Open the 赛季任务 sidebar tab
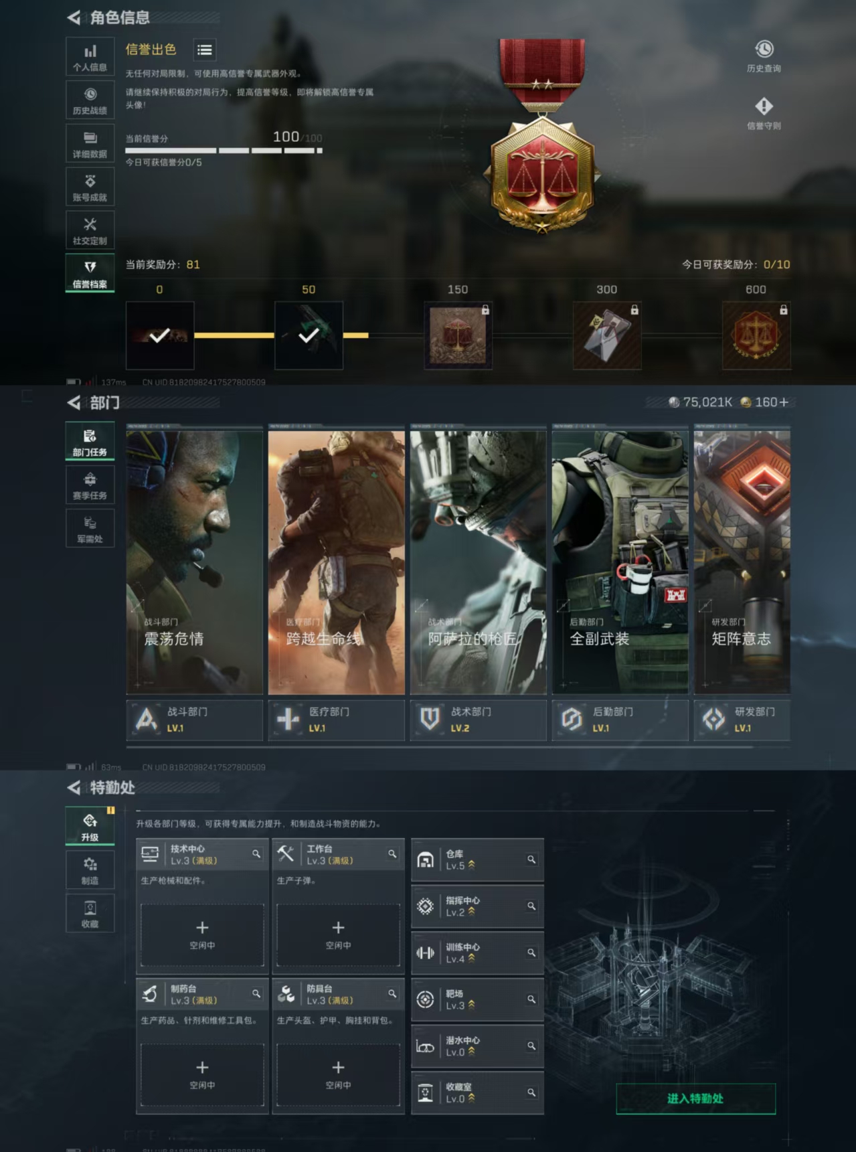The width and height of the screenshot is (856, 1152). (x=90, y=485)
